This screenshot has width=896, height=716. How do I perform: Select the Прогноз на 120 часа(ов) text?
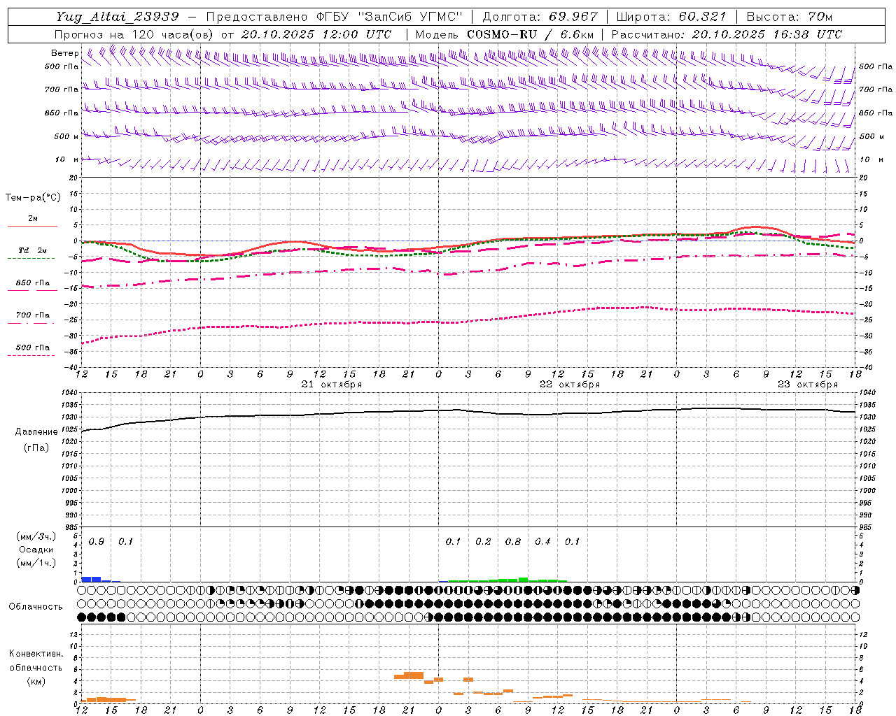[134, 34]
